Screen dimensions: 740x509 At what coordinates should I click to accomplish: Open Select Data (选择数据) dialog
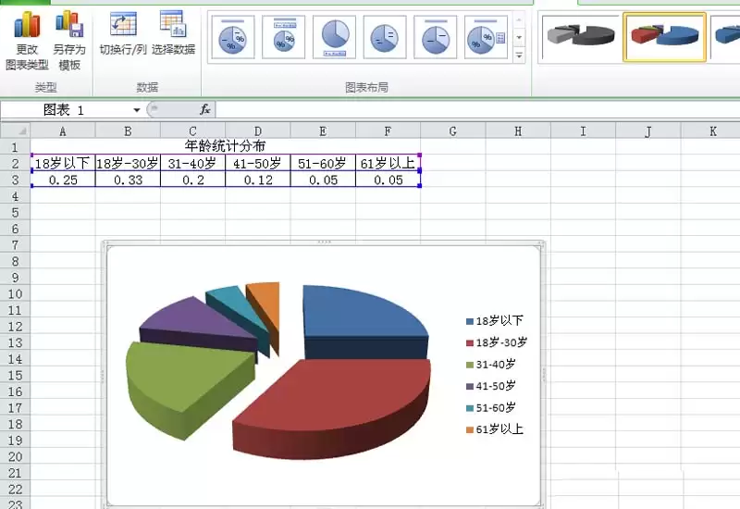(173, 24)
